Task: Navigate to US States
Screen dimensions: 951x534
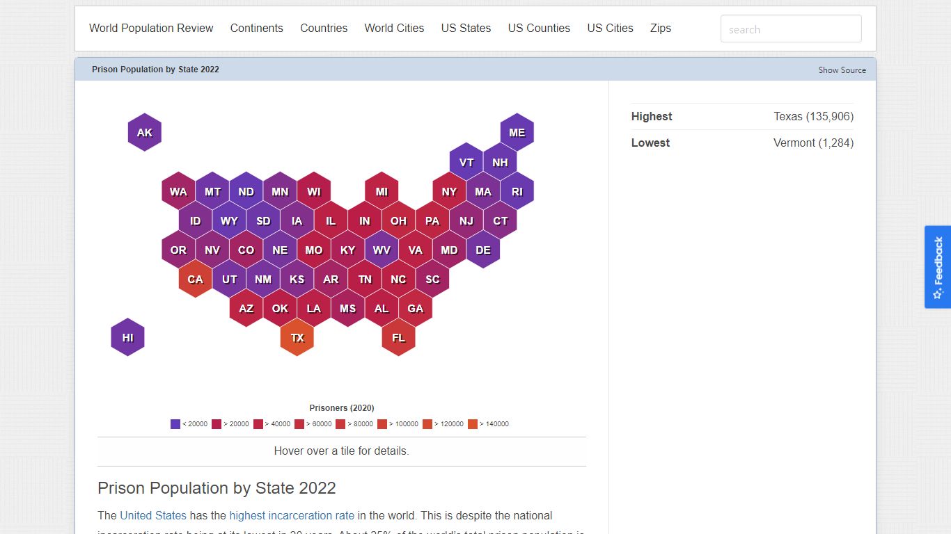Action: click(466, 29)
